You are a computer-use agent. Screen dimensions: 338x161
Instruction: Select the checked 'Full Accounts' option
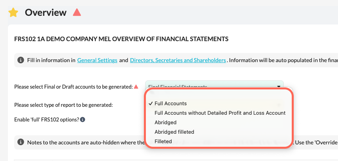170,103
